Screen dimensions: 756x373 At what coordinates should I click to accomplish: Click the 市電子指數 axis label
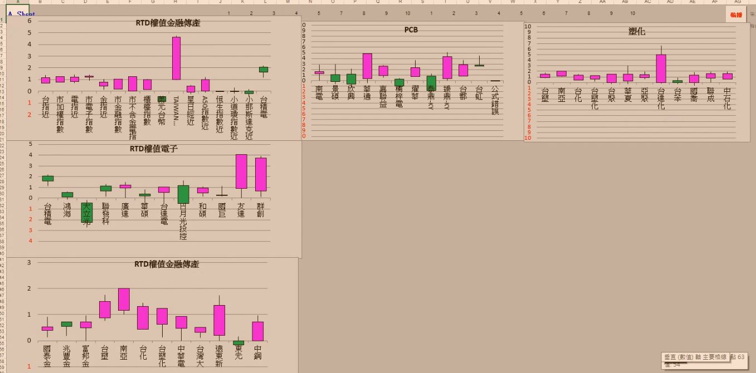(x=89, y=114)
